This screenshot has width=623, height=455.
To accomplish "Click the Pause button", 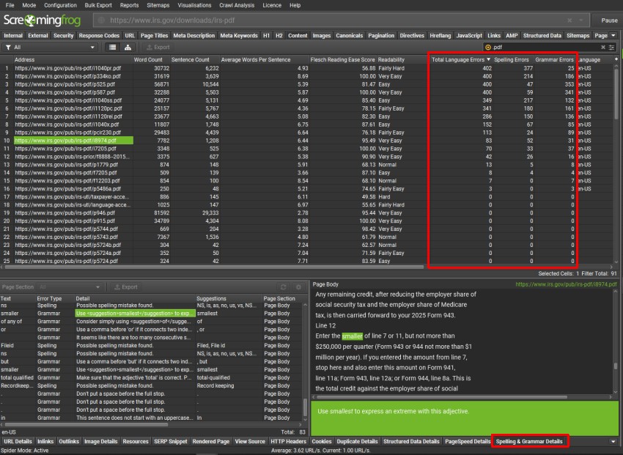I will pos(609,21).
